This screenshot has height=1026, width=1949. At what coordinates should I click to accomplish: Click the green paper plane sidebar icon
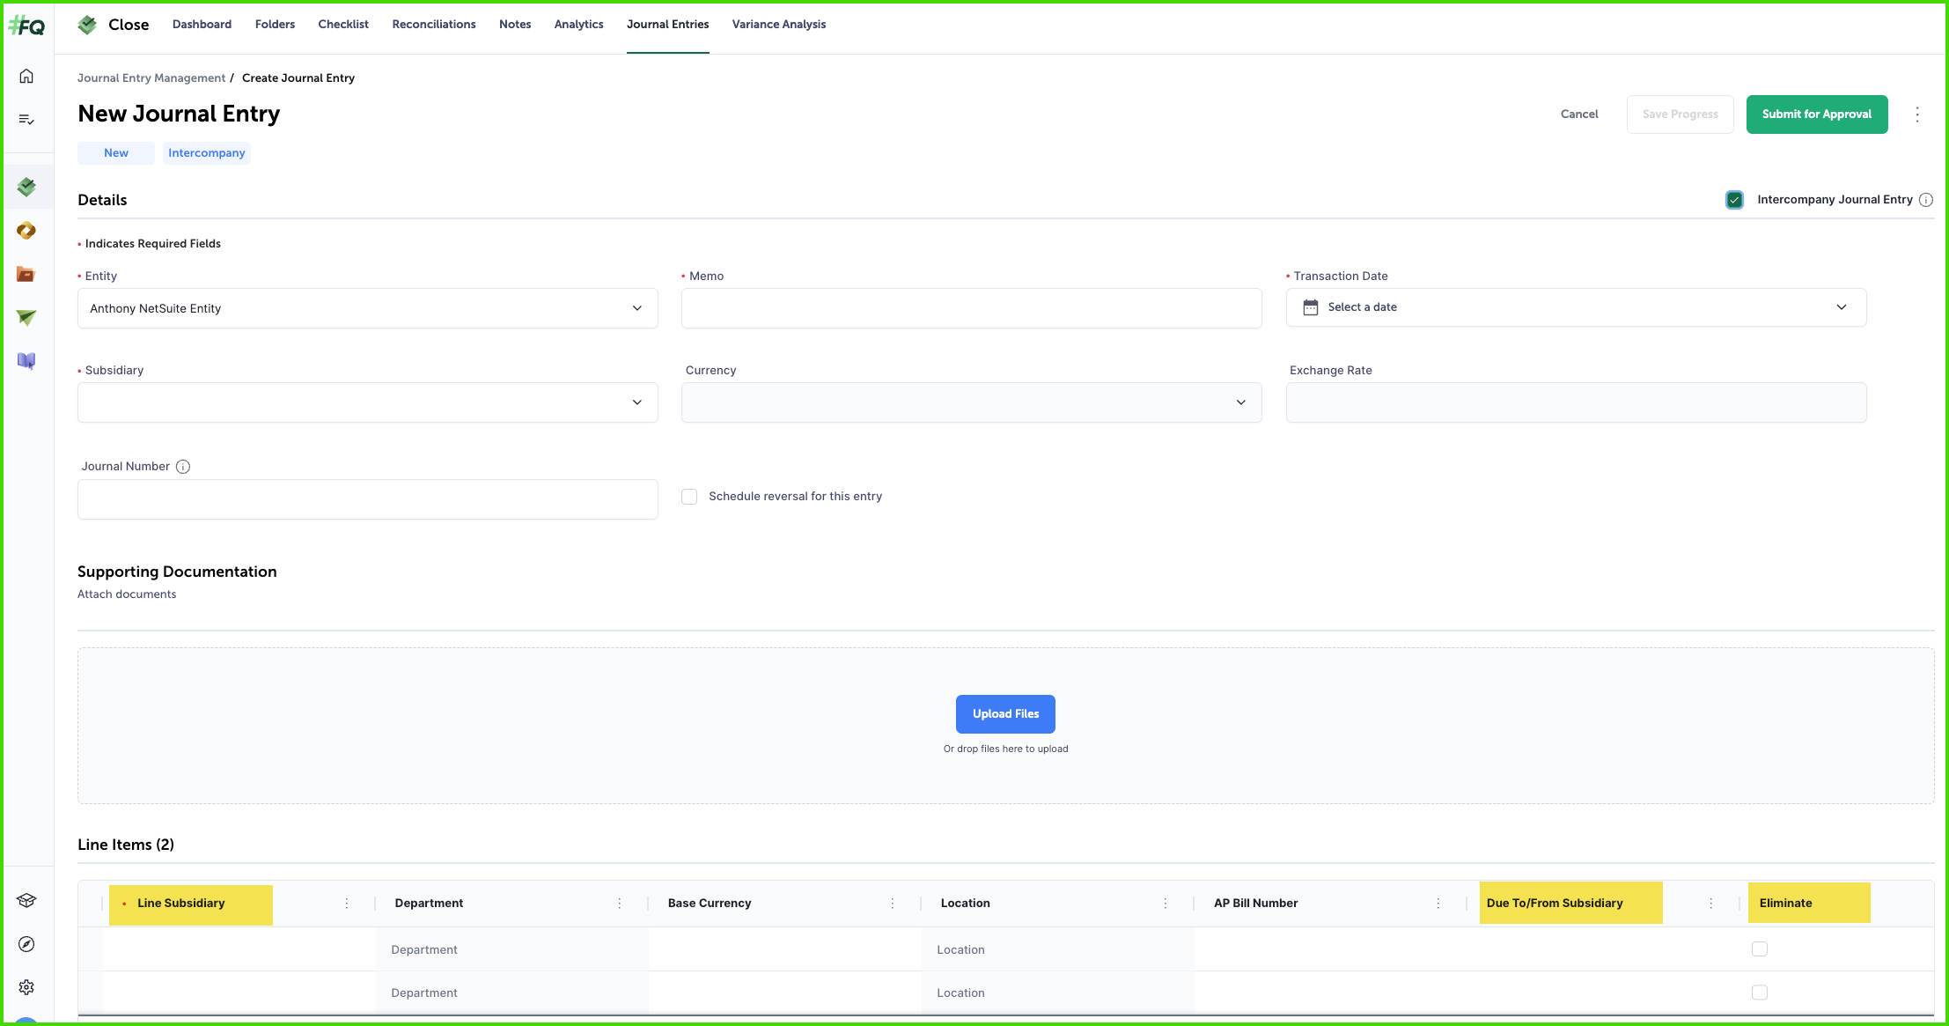(26, 317)
